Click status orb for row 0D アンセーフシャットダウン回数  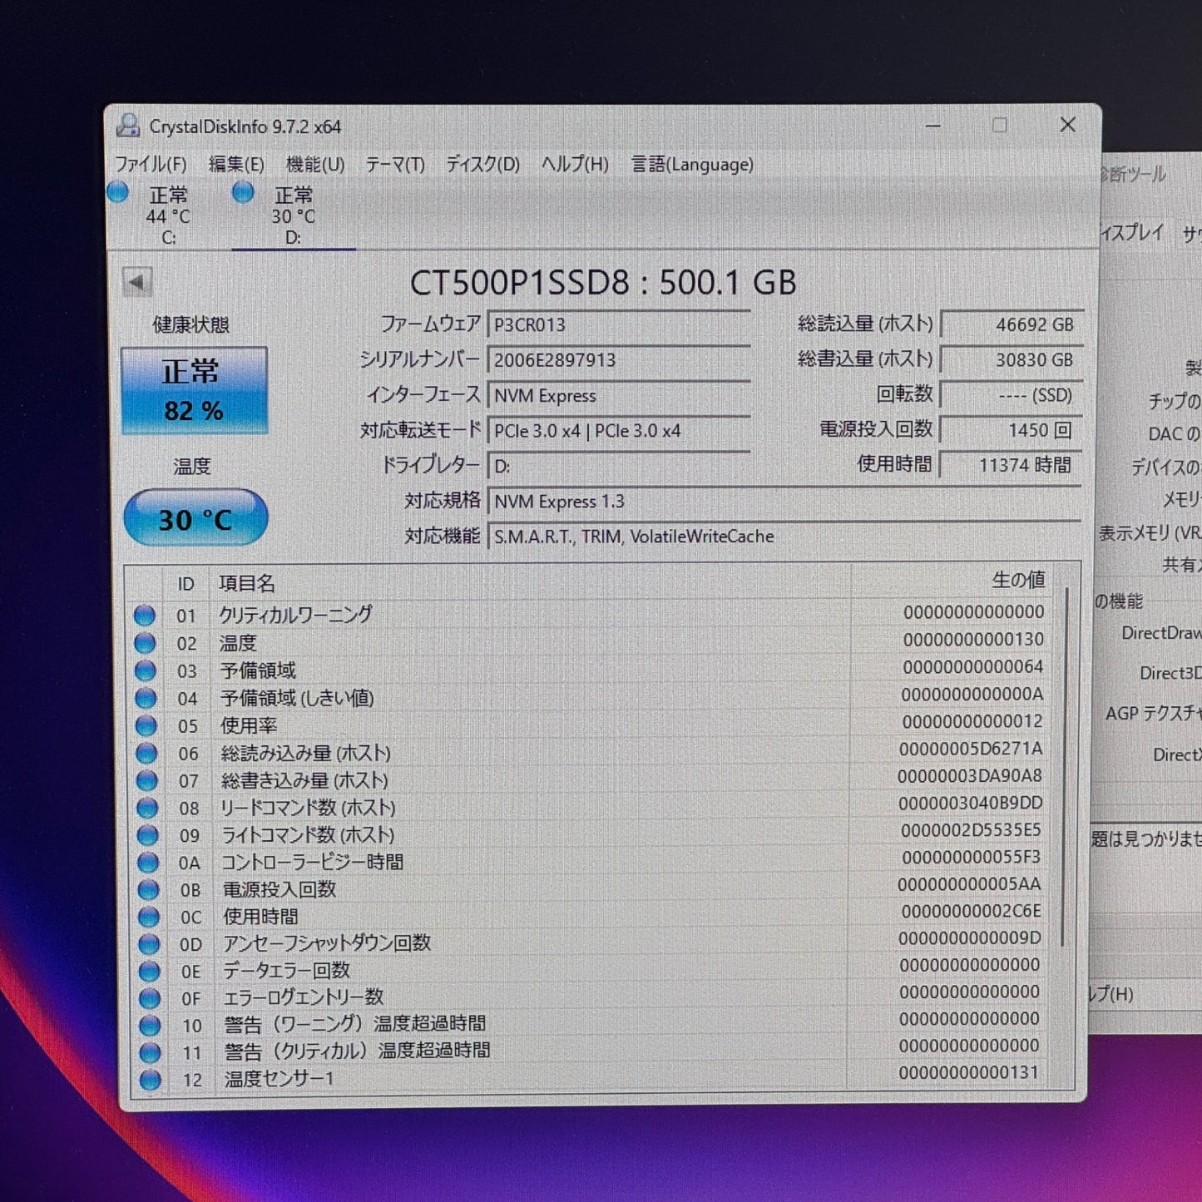pyautogui.click(x=149, y=943)
